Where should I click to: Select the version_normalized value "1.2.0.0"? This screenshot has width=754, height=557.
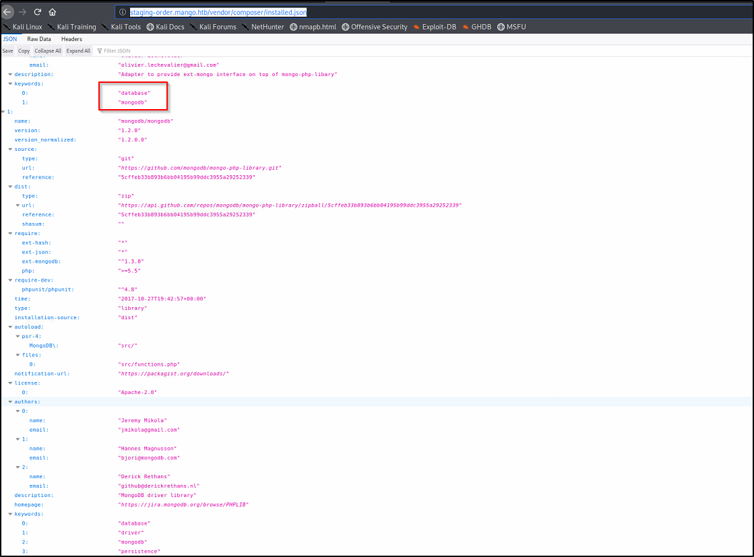click(x=133, y=140)
